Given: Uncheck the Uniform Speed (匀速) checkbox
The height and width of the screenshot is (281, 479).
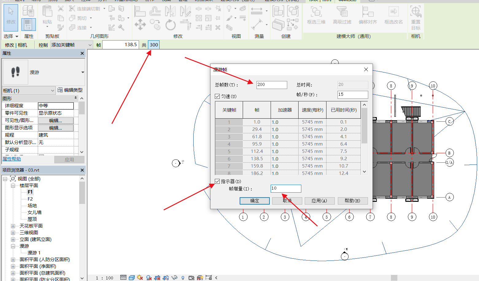Looking at the screenshot, I should (218, 96).
